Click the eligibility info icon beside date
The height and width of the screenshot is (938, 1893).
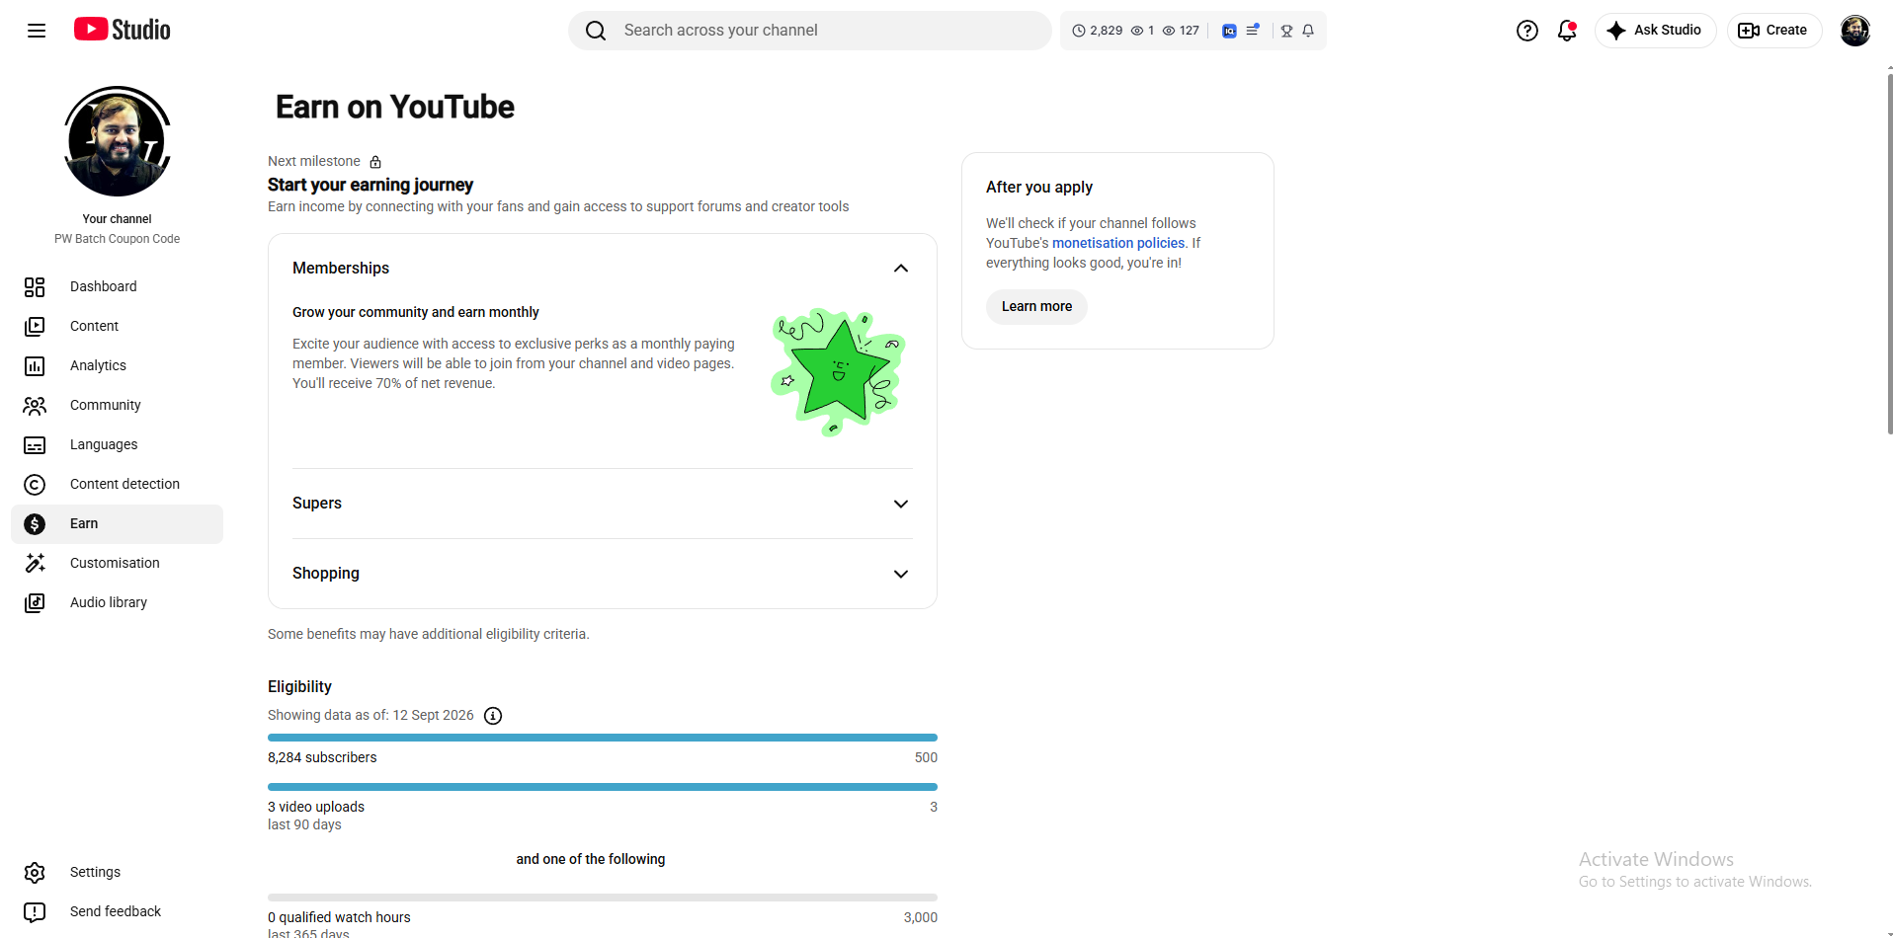tap(493, 716)
